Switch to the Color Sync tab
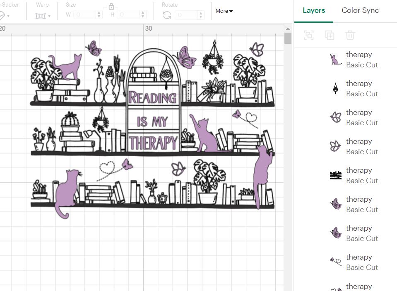Viewport: 397px width, 291px height. [360, 11]
